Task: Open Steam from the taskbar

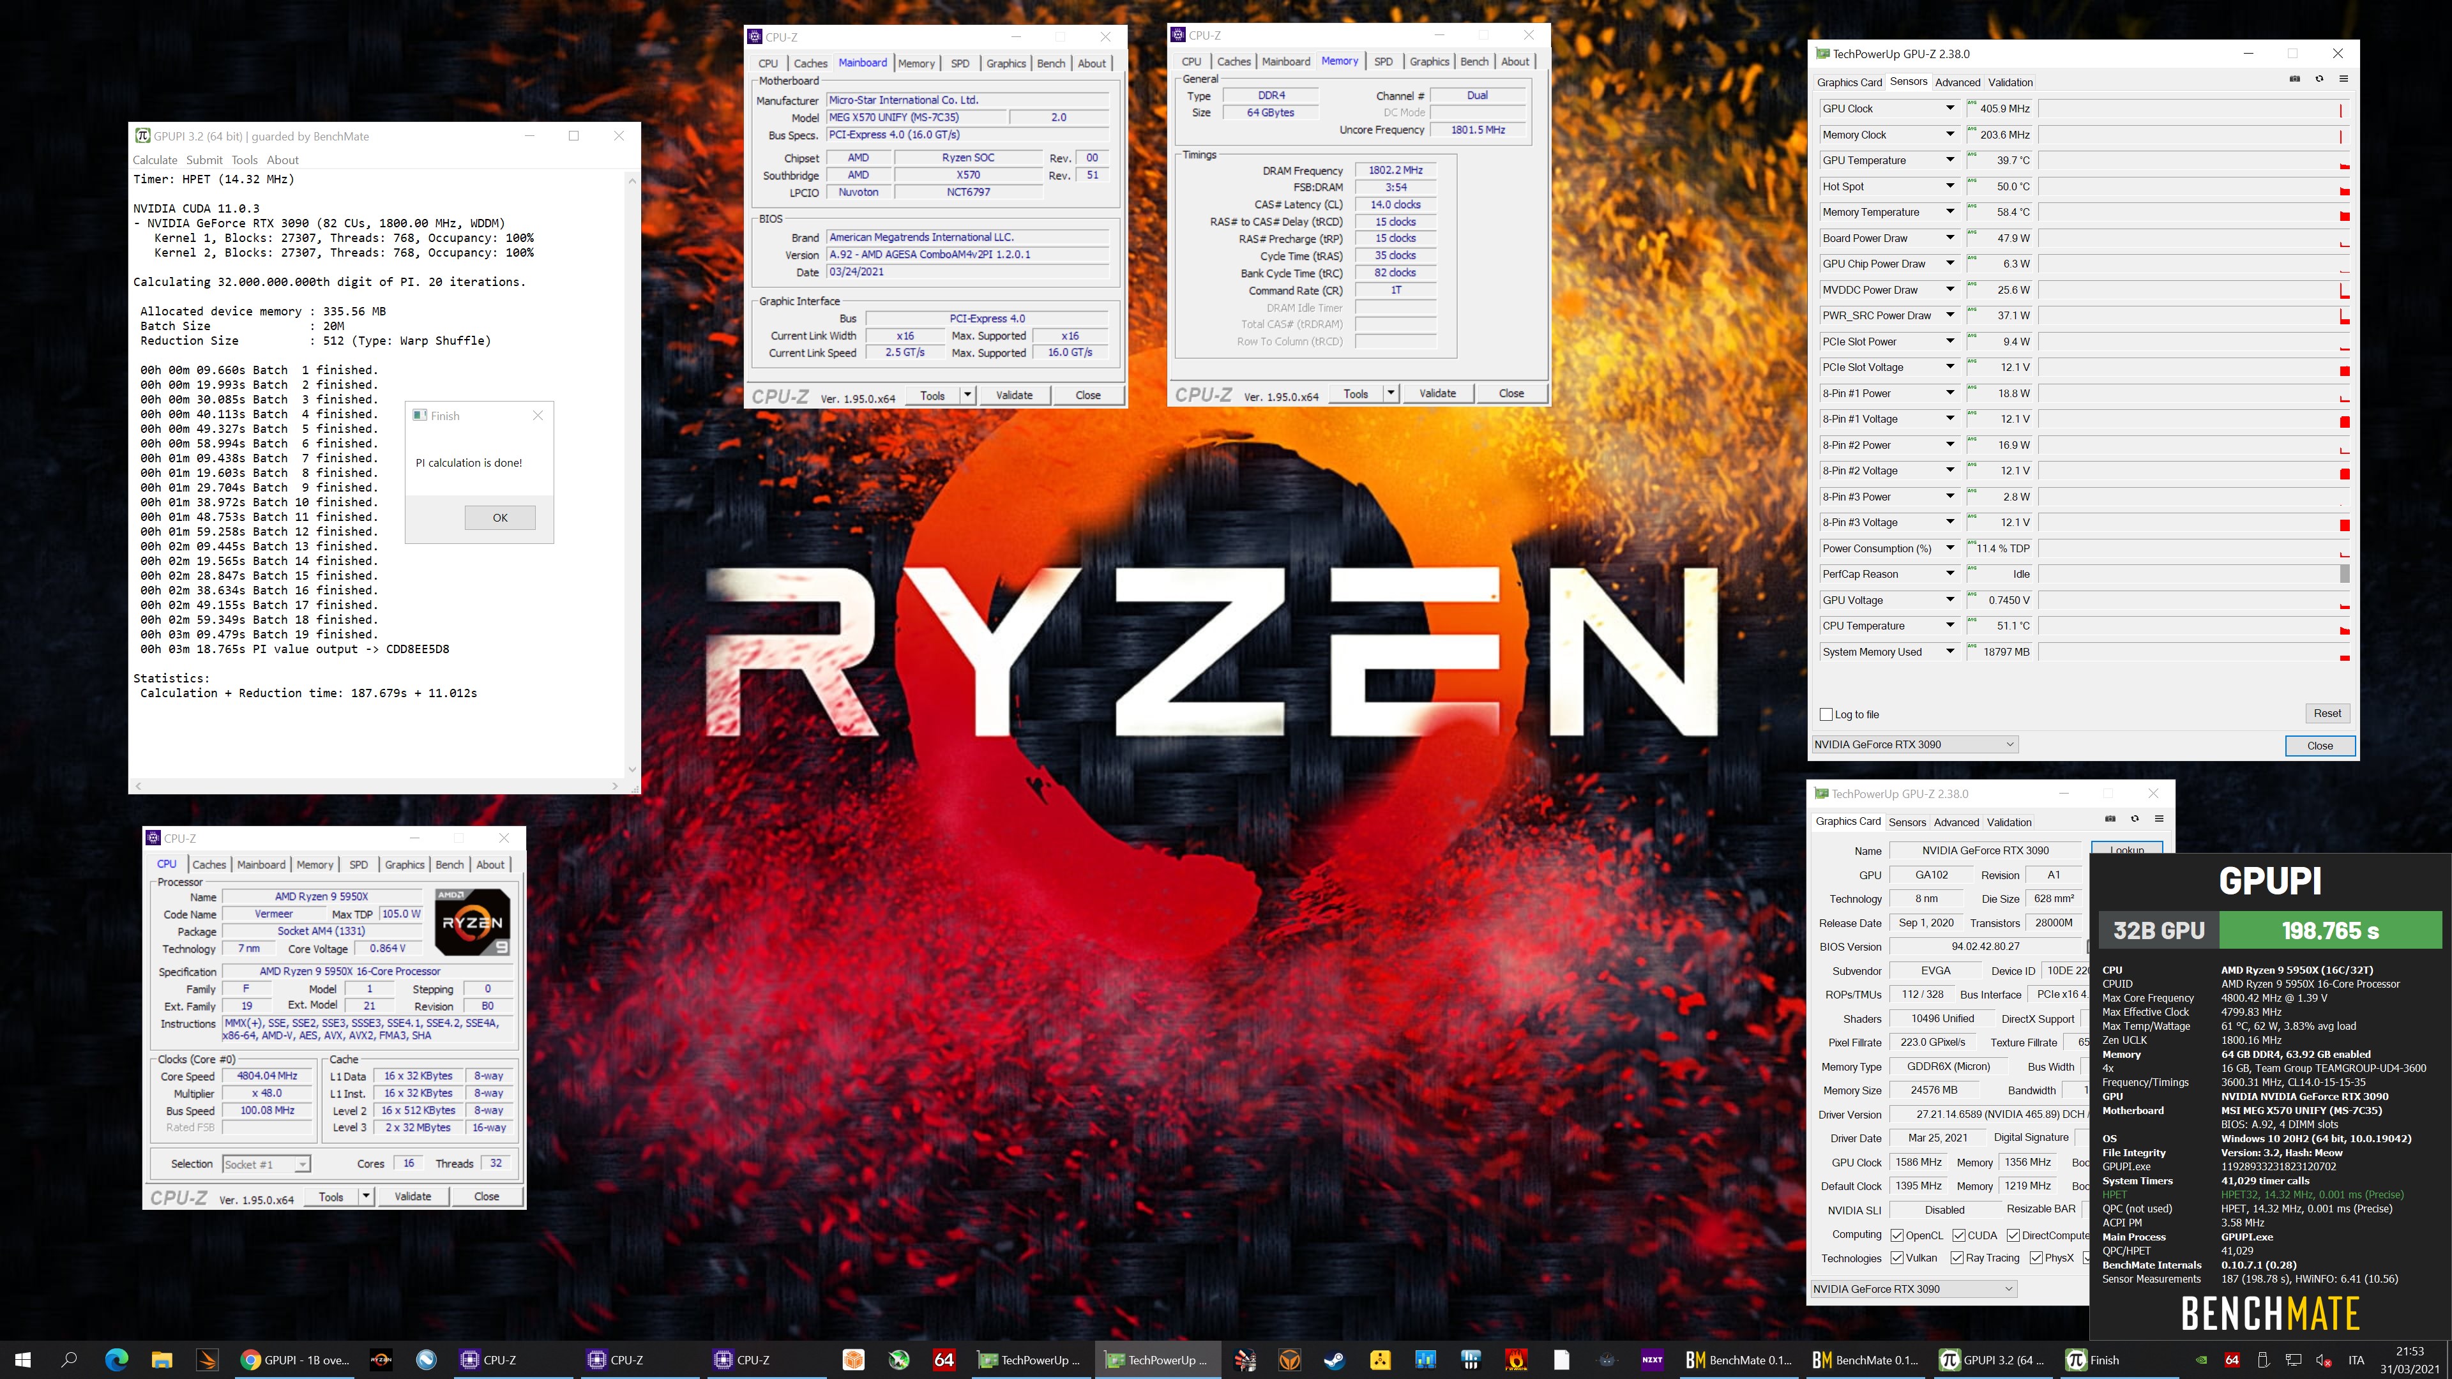Action: click(x=1335, y=1360)
